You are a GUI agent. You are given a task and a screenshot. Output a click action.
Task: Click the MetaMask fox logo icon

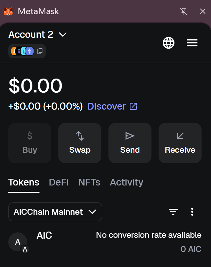tap(8, 12)
